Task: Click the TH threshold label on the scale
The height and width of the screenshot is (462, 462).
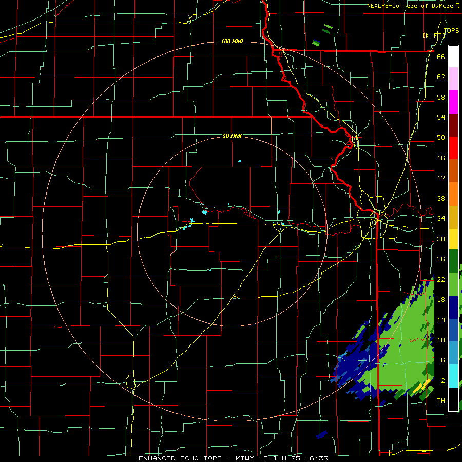Action: [441, 400]
